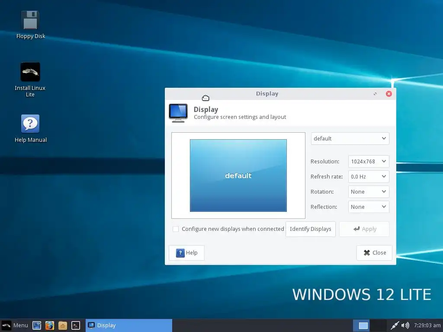Open the default display selector dropdown

[x=350, y=139]
